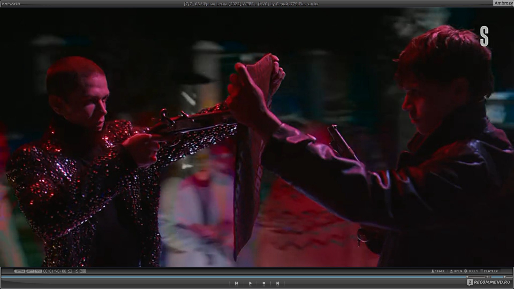The image size is (514, 289).
Task: Click the KMPlayer logo menu
Action: point(11,3)
